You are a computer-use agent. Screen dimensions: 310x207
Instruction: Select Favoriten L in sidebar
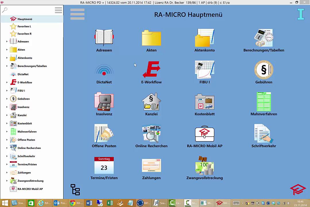pyautogui.click(x=24, y=26)
